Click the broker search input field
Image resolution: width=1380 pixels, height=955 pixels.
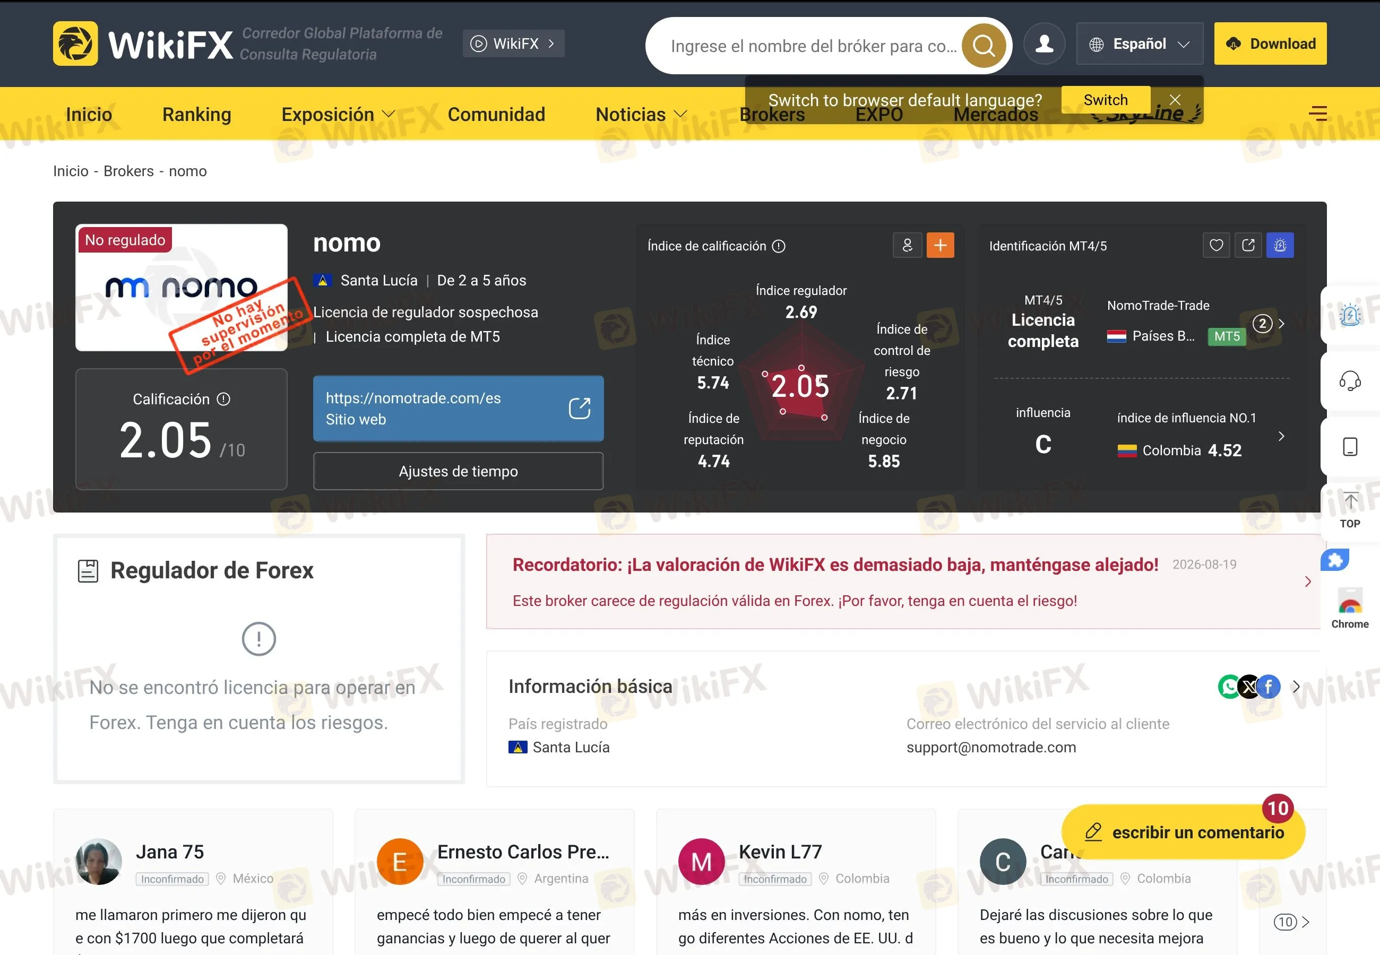(813, 46)
